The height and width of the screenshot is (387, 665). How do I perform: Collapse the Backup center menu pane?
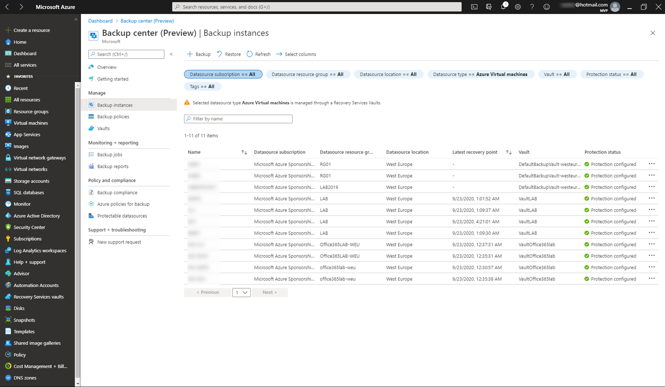pyautogui.click(x=171, y=54)
